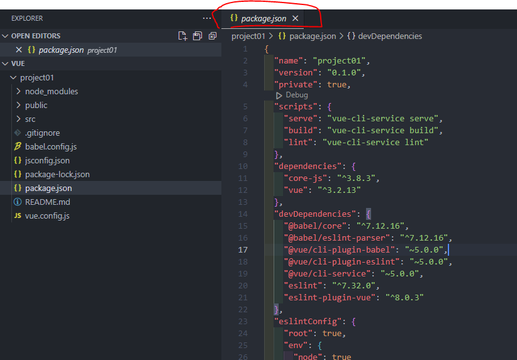This screenshot has width=517, height=360.
Task: Open package-lock.json in the explorer
Action: [111, 174]
